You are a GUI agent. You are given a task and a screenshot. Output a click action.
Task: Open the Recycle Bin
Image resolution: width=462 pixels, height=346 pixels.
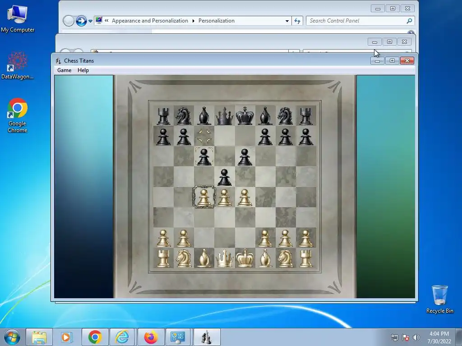439,299
